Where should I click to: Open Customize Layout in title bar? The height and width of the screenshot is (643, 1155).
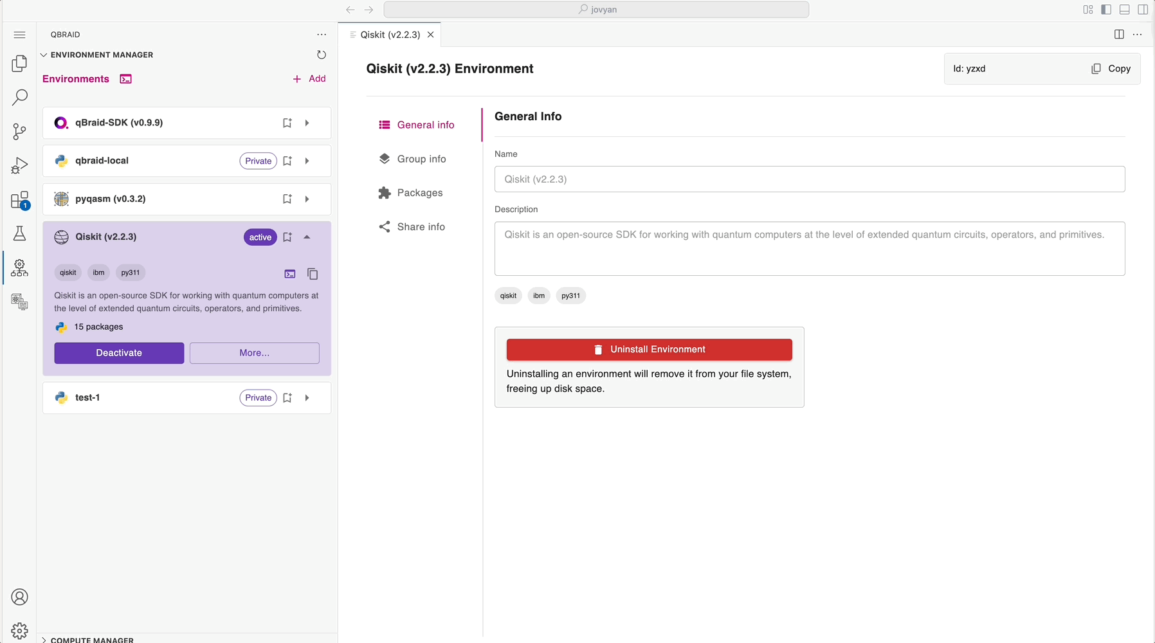point(1088,10)
